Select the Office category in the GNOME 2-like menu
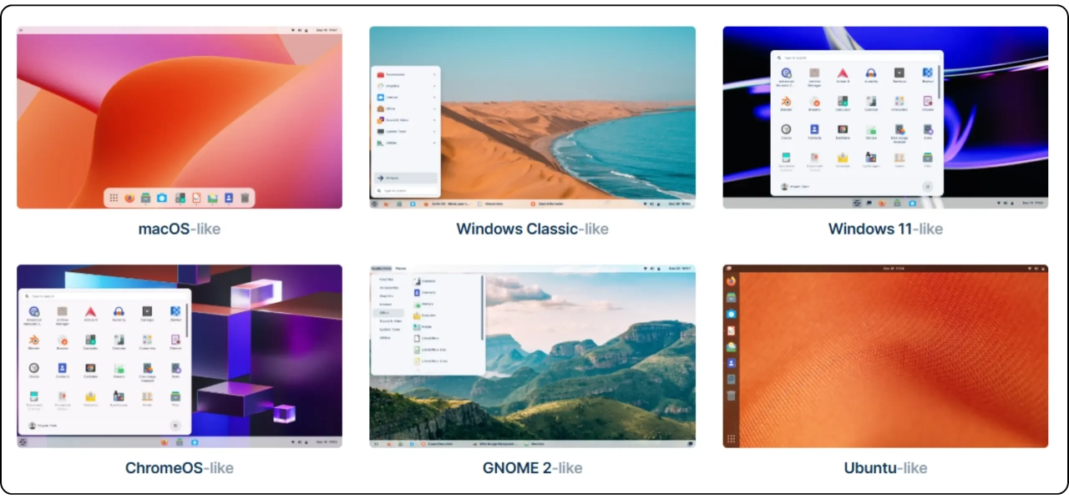The image size is (1069, 499). pyautogui.click(x=388, y=313)
